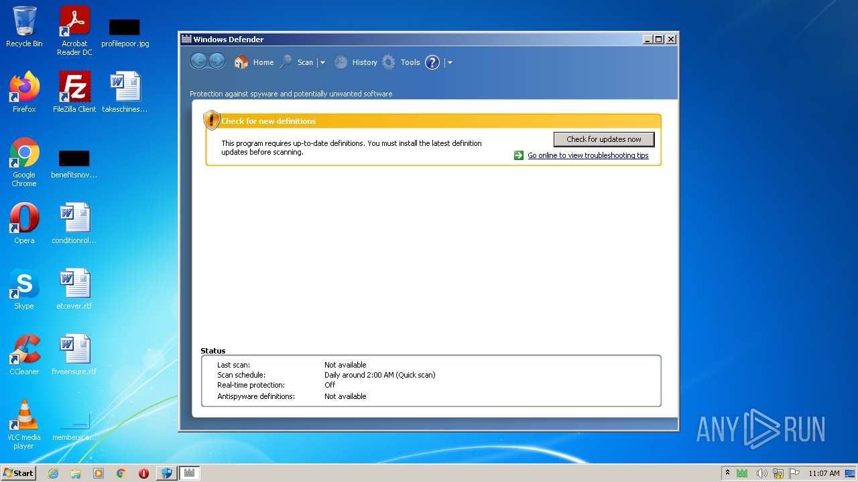Select the takeschines document on desktop
858x482 pixels.
click(125, 92)
